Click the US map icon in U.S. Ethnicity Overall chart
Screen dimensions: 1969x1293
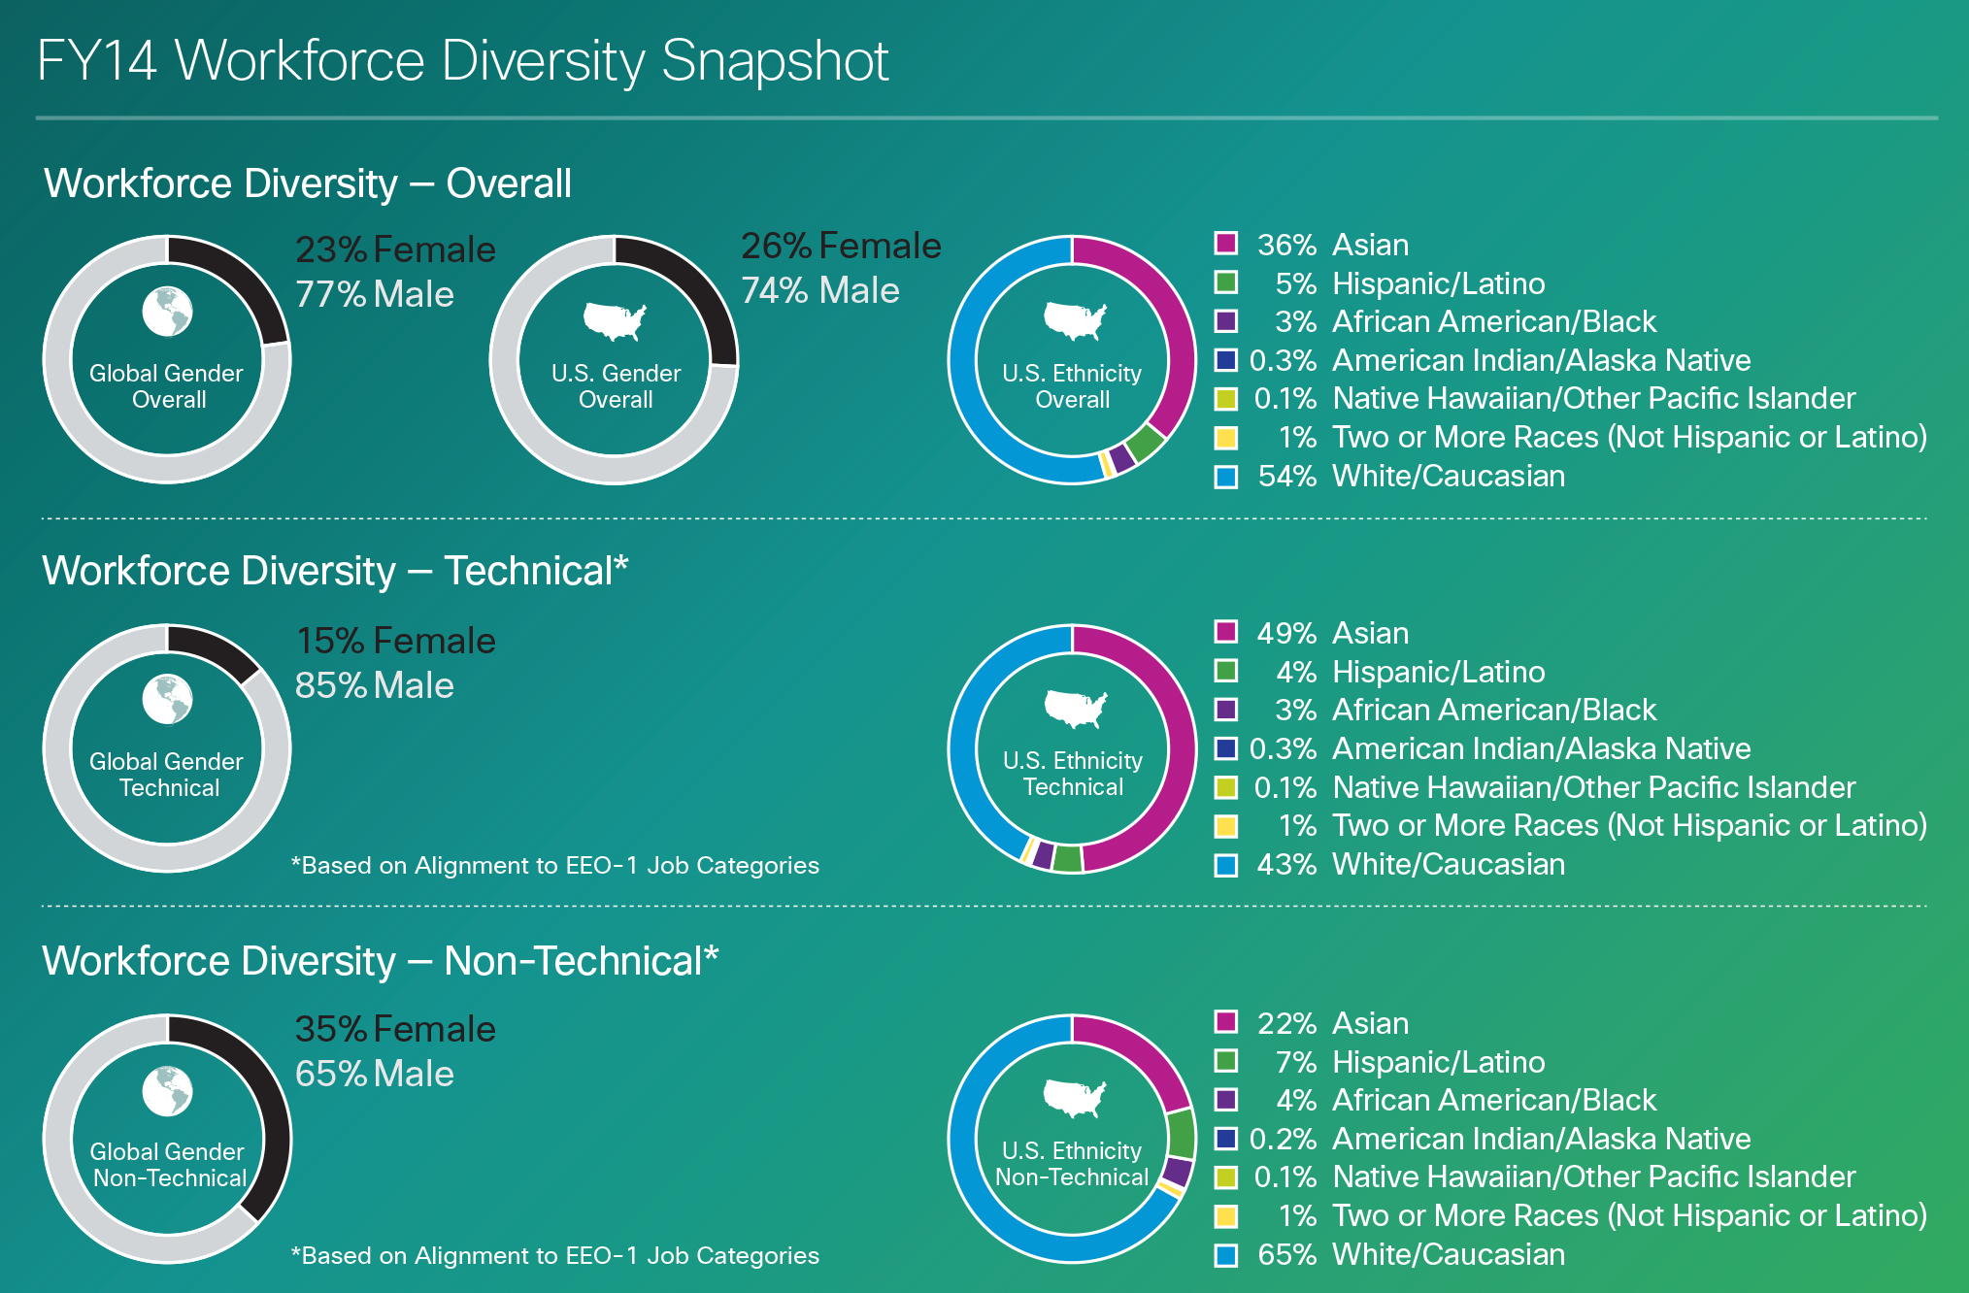pyautogui.click(x=1074, y=320)
